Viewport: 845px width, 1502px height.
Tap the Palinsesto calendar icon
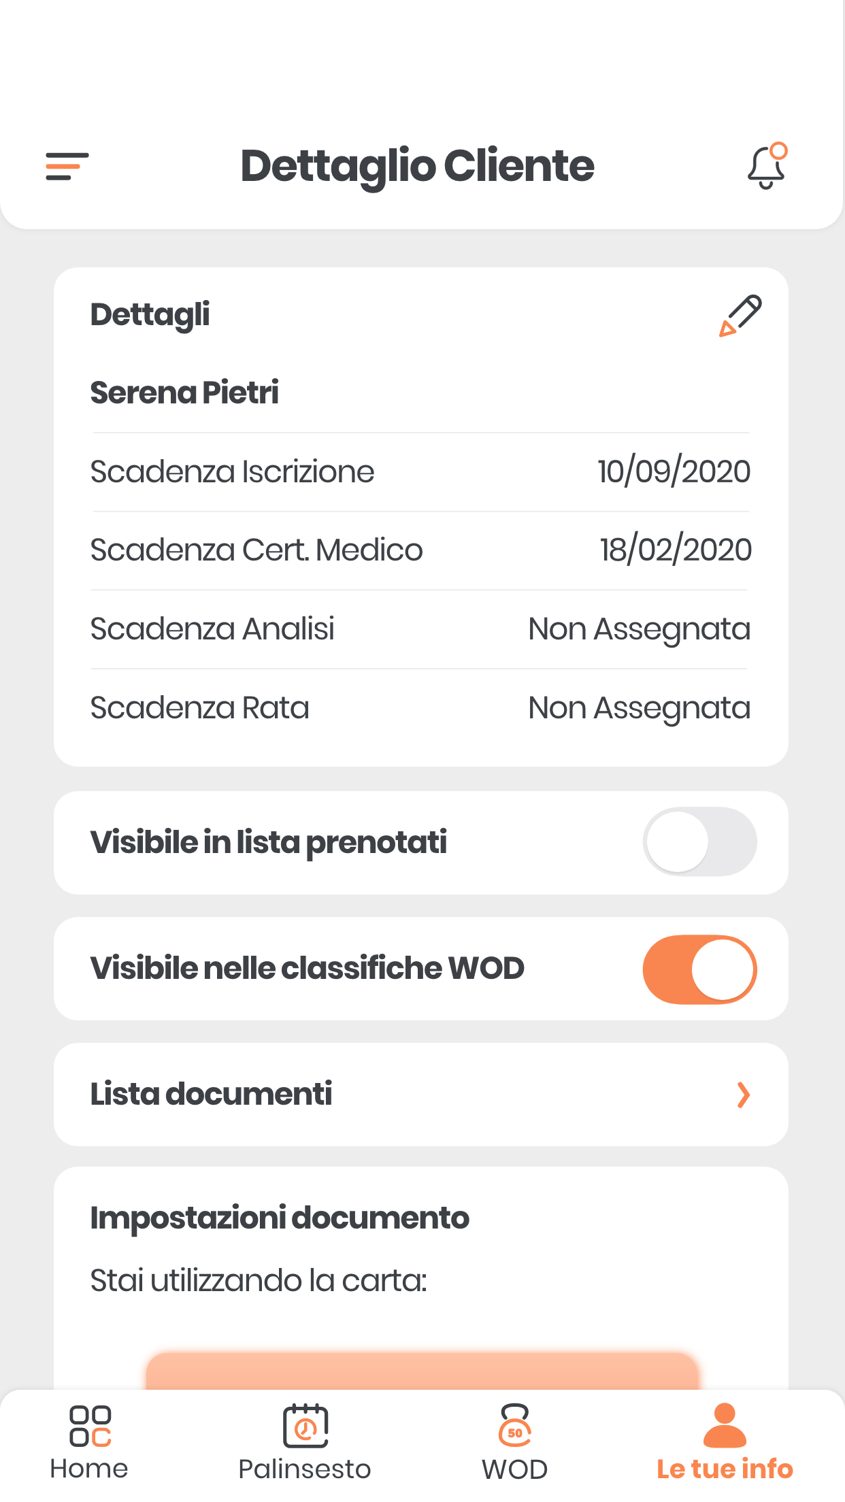pos(305,1426)
